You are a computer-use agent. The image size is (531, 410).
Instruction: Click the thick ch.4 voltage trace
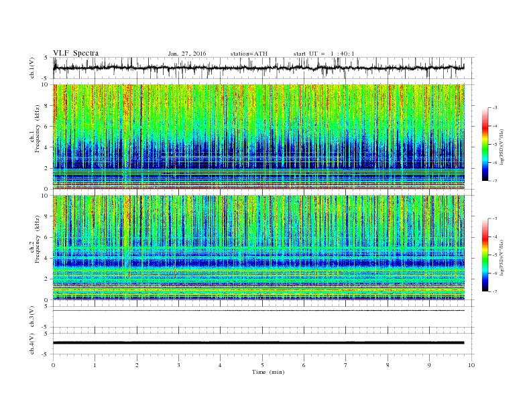pyautogui.click(x=259, y=343)
